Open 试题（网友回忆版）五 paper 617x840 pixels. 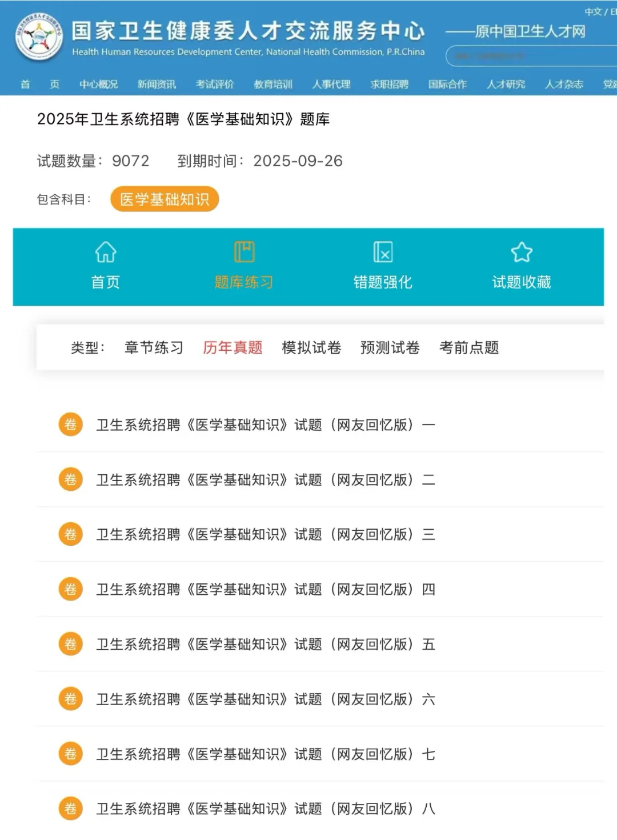pyautogui.click(x=266, y=644)
